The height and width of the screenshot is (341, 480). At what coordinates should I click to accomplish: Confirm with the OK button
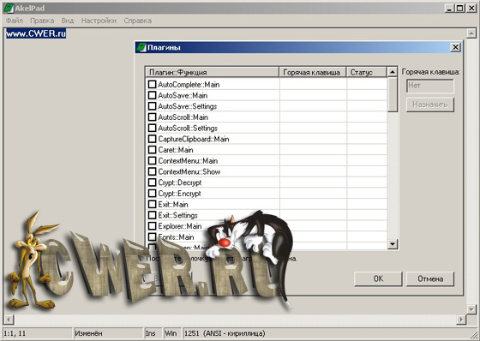pos(378,278)
